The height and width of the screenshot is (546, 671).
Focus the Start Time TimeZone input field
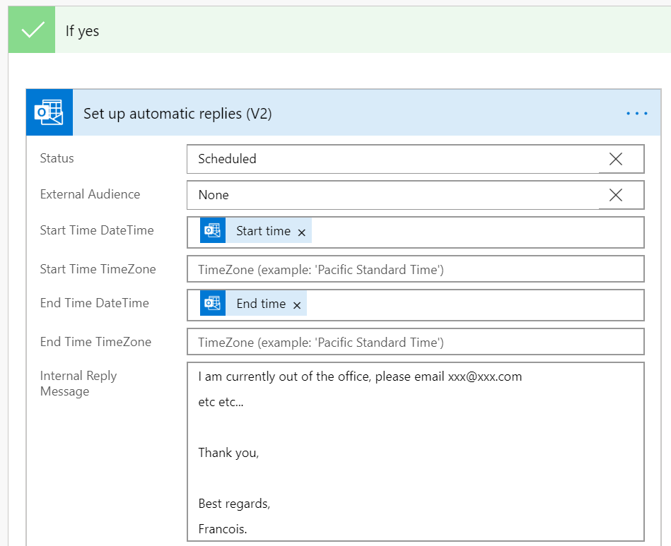[x=415, y=269]
